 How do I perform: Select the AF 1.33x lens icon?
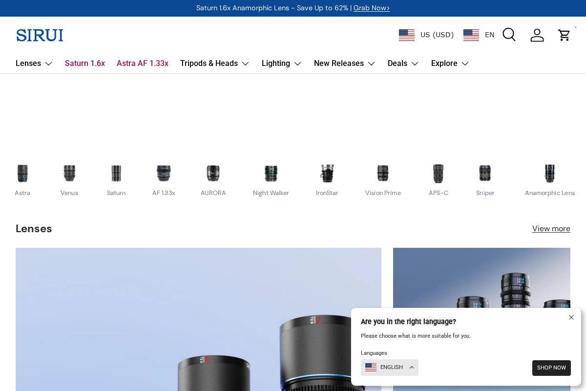click(x=164, y=174)
